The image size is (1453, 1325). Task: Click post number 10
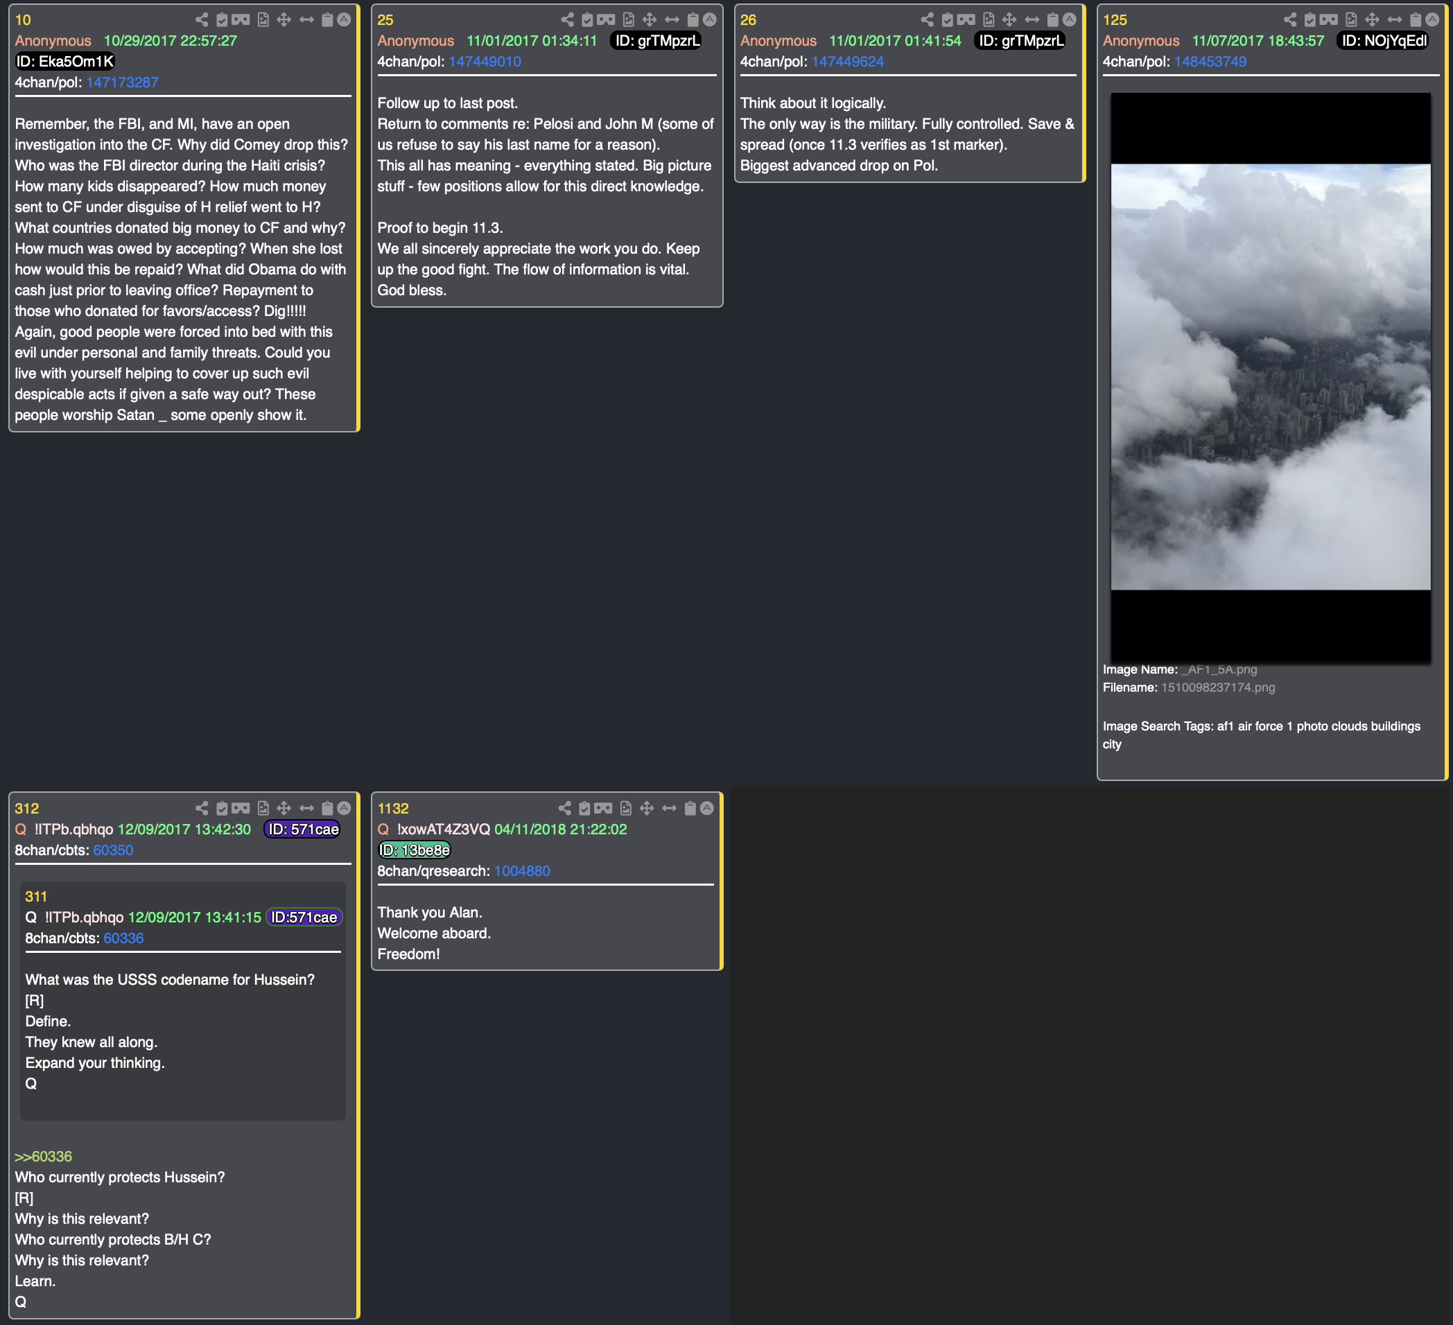coord(23,20)
